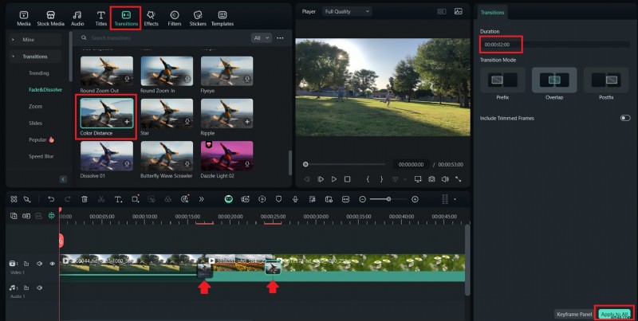Select the Postfix transition mode

coord(606,80)
